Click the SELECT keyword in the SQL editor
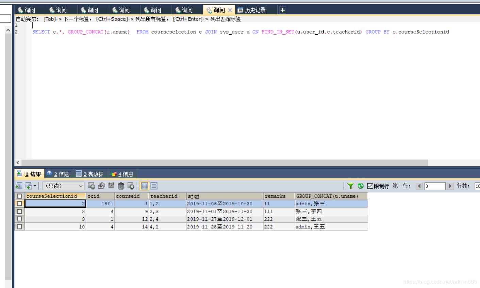Viewport: 480px width, 288px height. [x=41, y=32]
